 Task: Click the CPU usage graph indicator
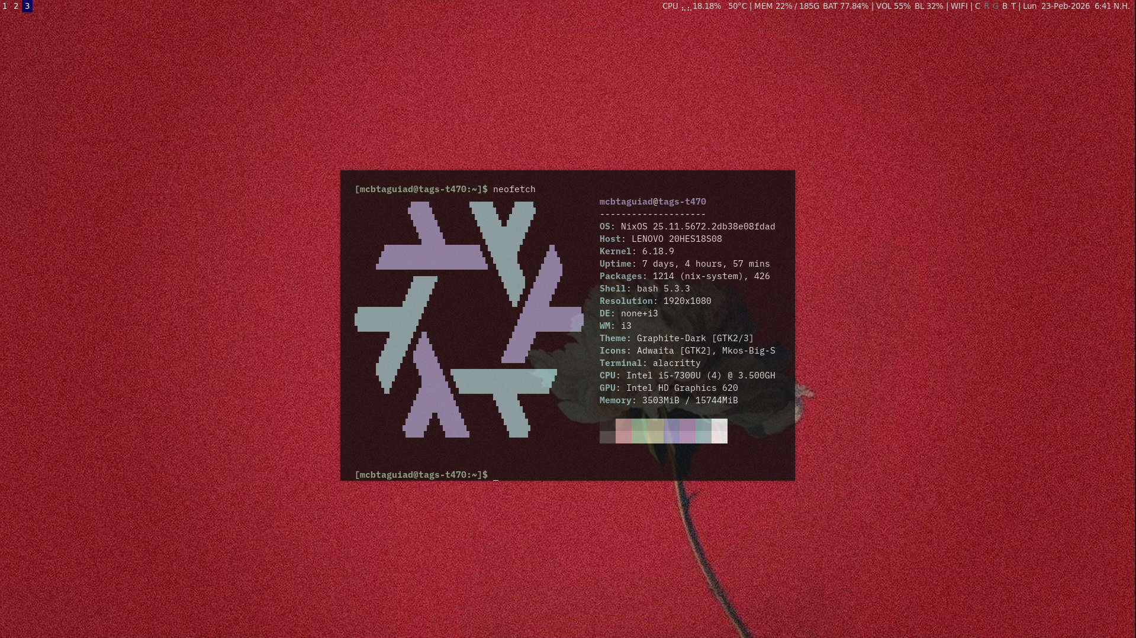686,7
